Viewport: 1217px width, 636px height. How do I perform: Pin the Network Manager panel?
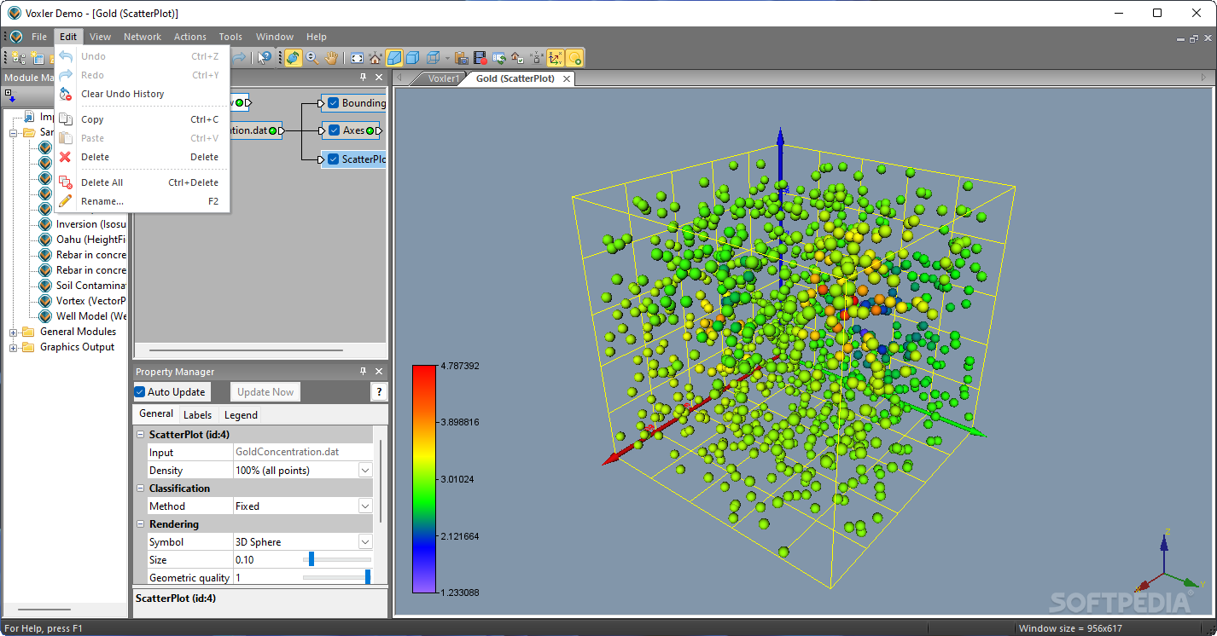[x=363, y=78]
